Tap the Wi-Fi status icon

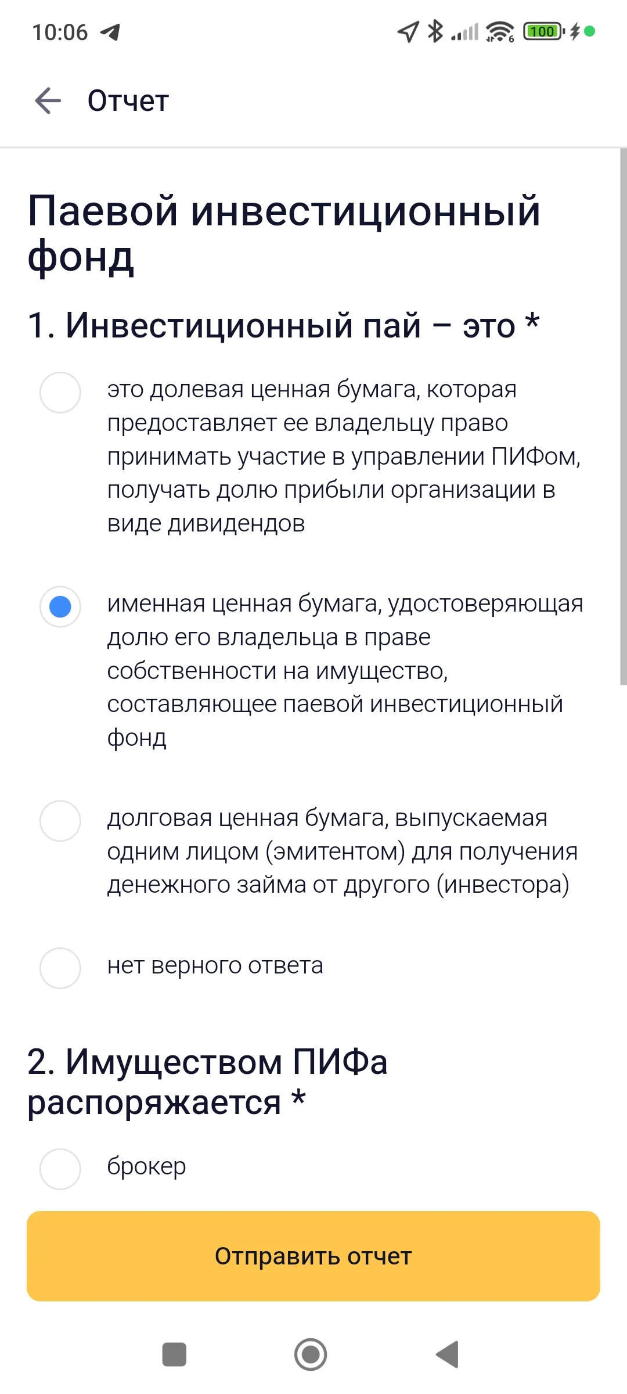tap(500, 31)
